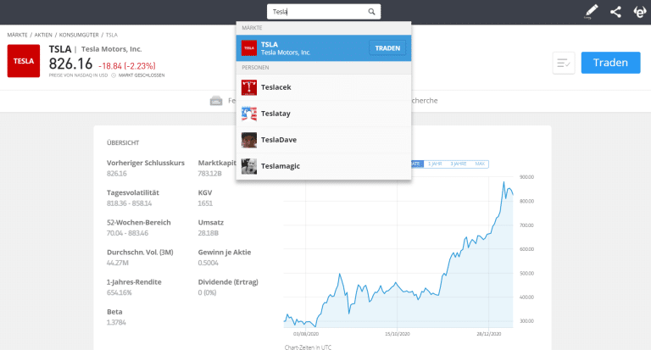Click the share icon in top bar
This screenshot has height=350, width=651.
[x=615, y=12]
